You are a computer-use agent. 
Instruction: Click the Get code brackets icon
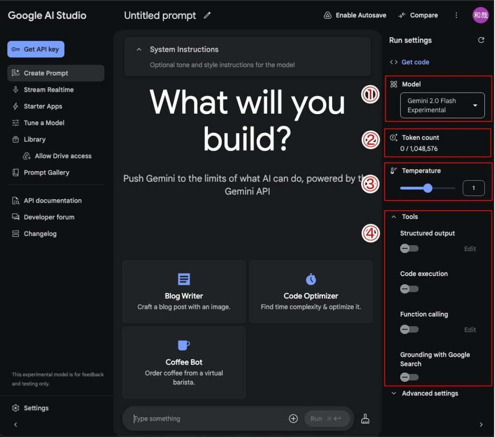(x=393, y=62)
